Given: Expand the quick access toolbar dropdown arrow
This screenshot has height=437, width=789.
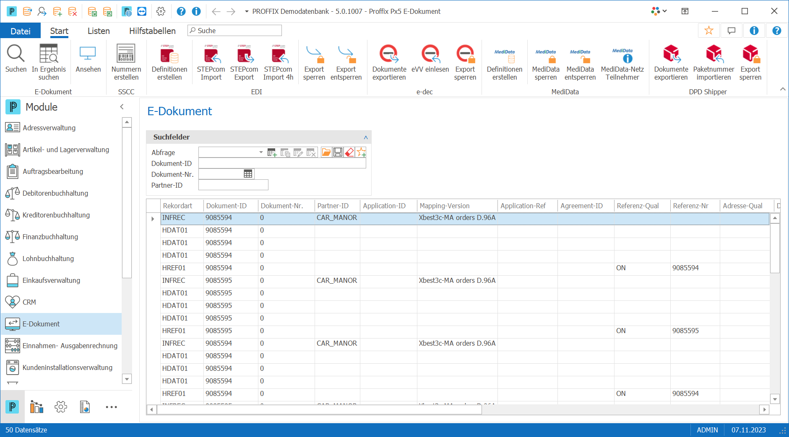Looking at the screenshot, I should [247, 11].
